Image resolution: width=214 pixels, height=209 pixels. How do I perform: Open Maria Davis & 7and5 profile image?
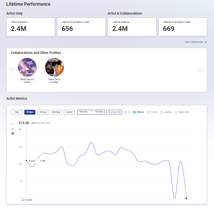pos(27,67)
